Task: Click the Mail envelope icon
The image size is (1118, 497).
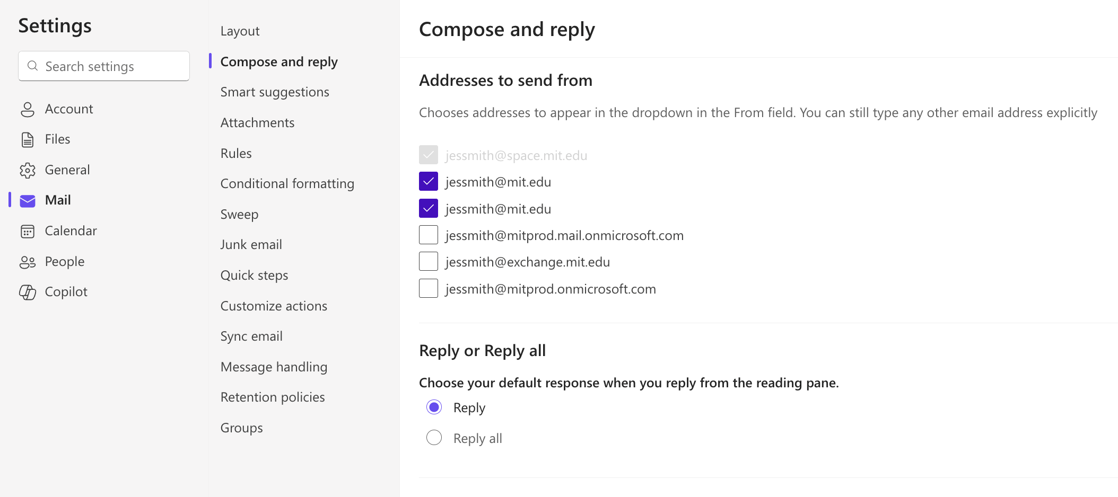Action: (28, 201)
